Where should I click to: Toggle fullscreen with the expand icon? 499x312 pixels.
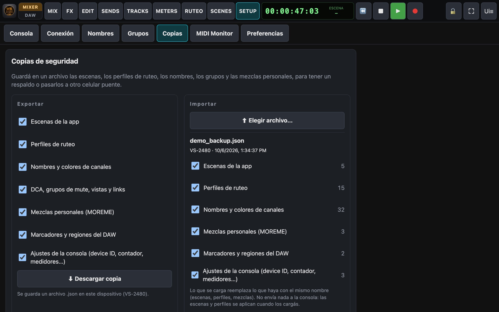pyautogui.click(x=471, y=11)
